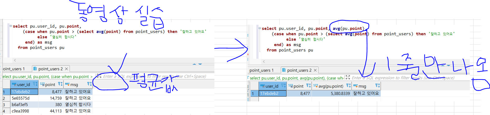Select the cell c9ea3998
Screen dimensions: 490x115
24,111
